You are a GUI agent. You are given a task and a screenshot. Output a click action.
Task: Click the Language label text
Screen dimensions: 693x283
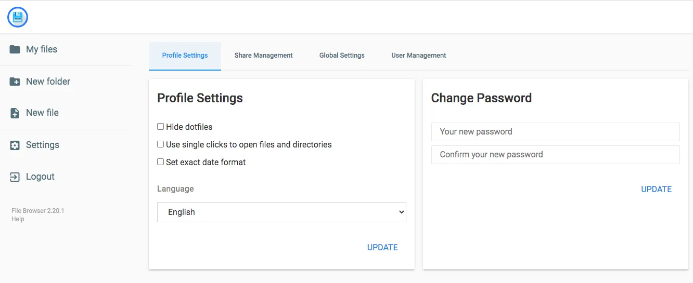coord(175,189)
